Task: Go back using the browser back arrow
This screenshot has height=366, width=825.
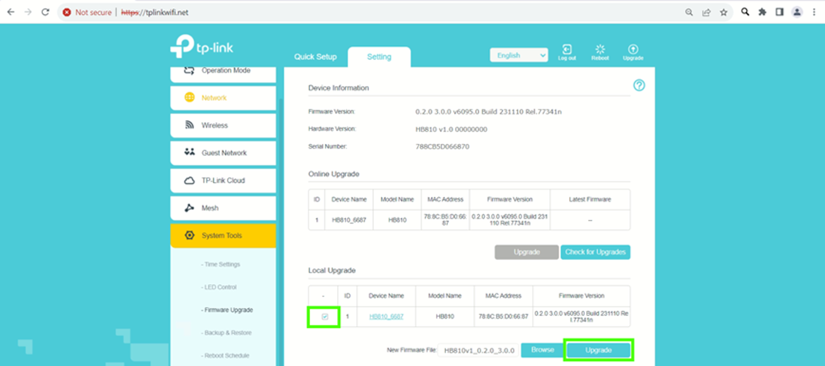Action: [11, 12]
